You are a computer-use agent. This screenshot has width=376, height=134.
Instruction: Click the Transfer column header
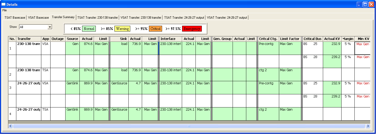point(28,39)
